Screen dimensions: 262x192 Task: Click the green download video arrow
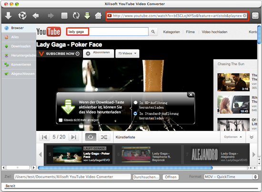click(87, 16)
